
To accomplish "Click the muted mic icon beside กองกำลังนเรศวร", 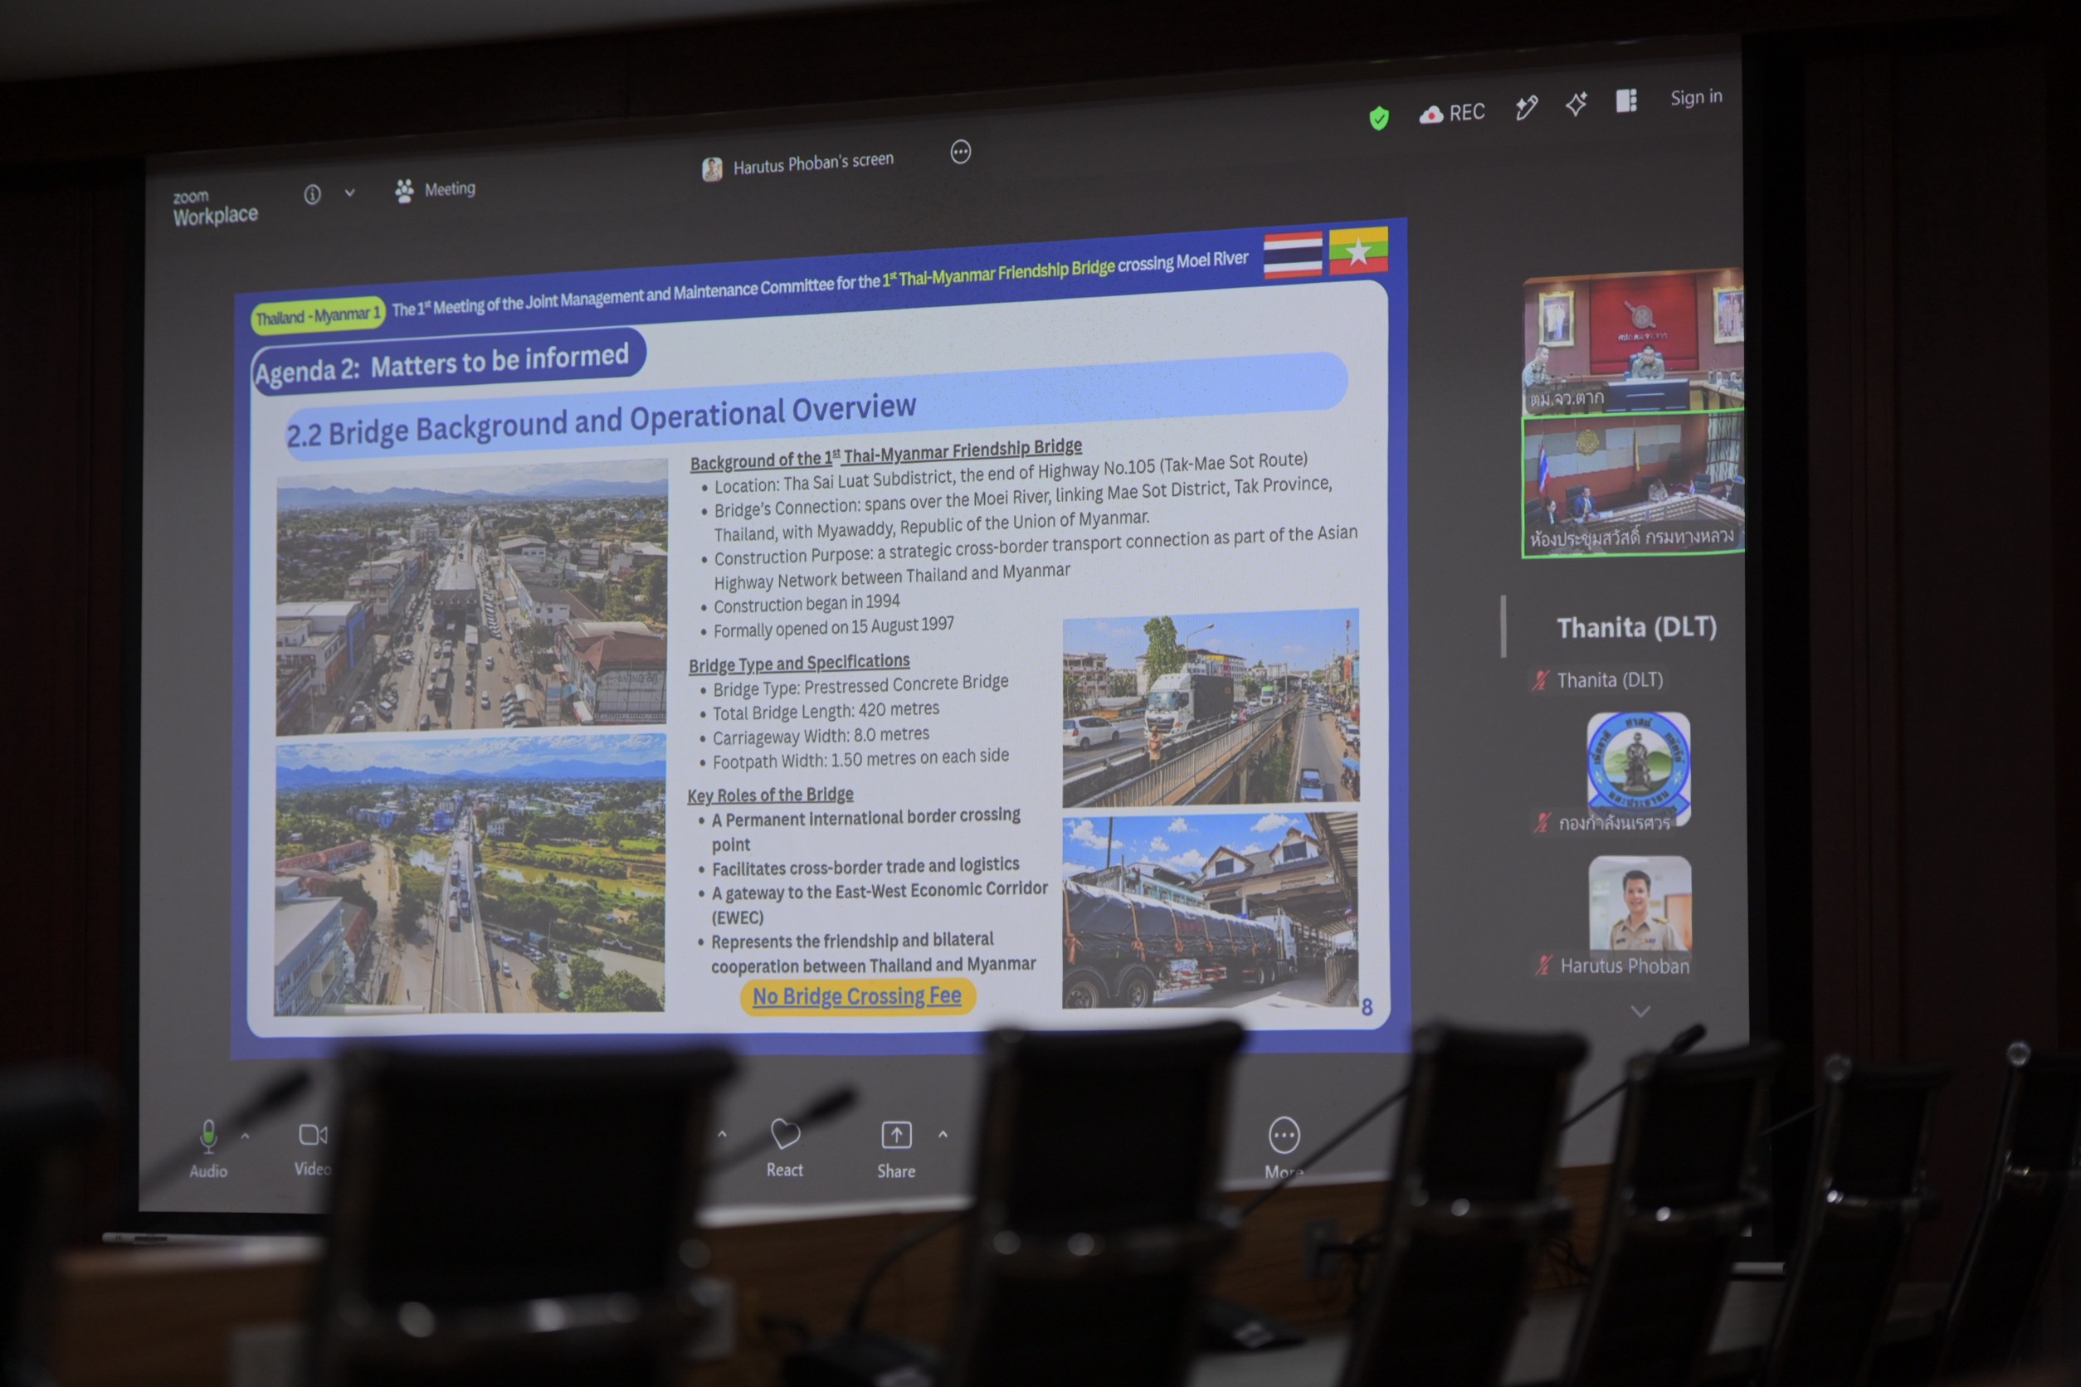I will (x=1542, y=823).
